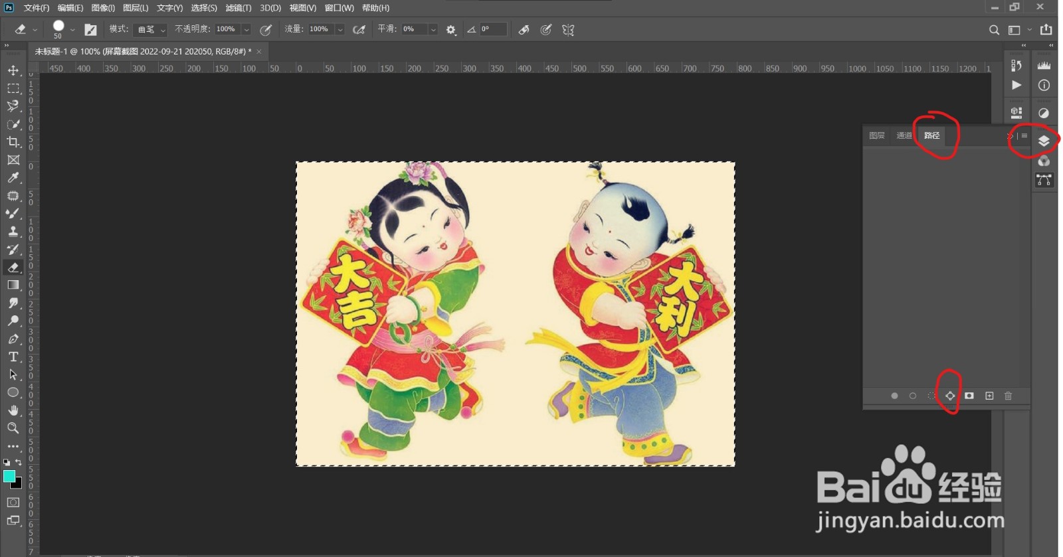The width and height of the screenshot is (1063, 557).
Task: Open brush preset picker dropdown arrow
Action: coord(72,30)
